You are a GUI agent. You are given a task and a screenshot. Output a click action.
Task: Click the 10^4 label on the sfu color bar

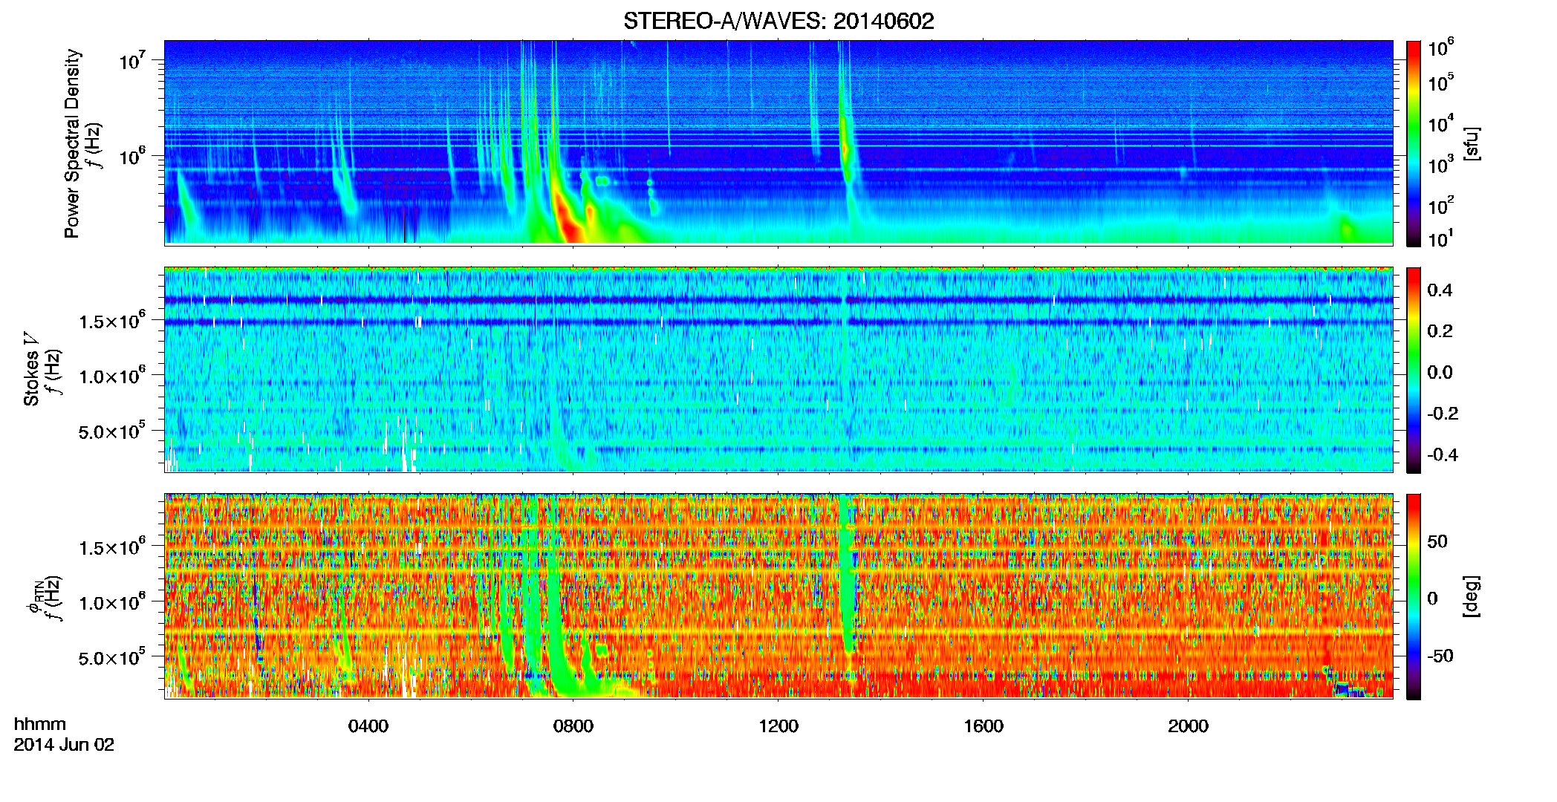pyautogui.click(x=1441, y=124)
